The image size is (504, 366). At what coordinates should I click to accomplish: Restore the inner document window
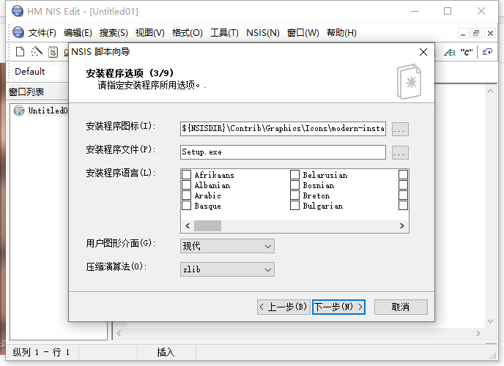tap(476, 33)
